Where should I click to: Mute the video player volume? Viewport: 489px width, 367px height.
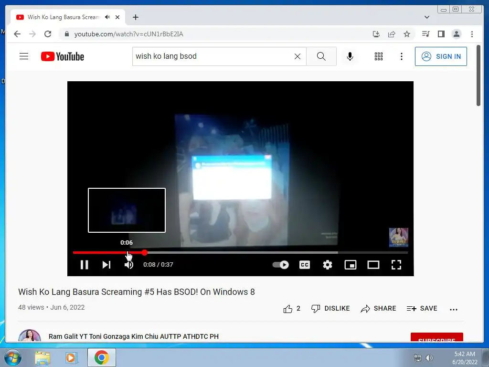[129, 265]
